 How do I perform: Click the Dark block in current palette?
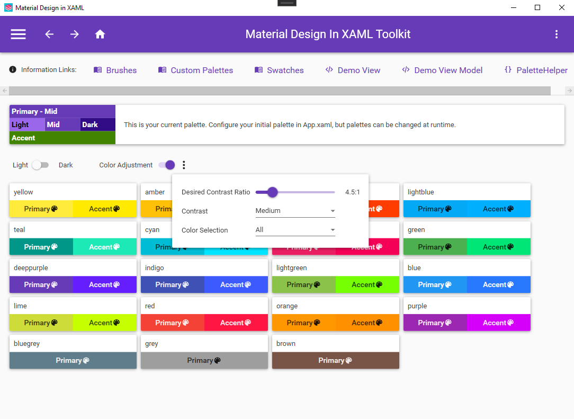click(x=98, y=124)
